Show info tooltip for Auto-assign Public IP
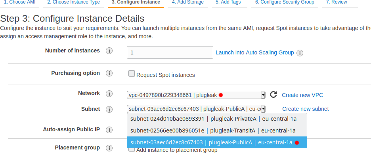 109,130
